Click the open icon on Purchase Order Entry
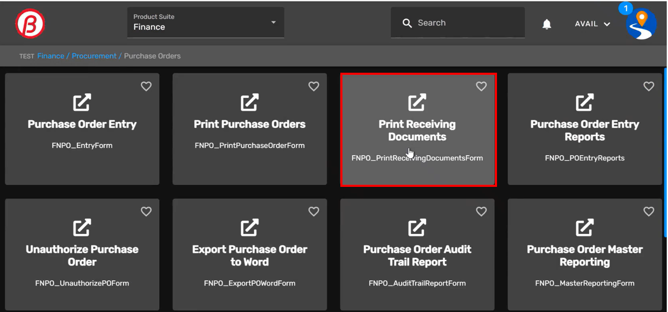This screenshot has width=668, height=312. click(x=82, y=102)
